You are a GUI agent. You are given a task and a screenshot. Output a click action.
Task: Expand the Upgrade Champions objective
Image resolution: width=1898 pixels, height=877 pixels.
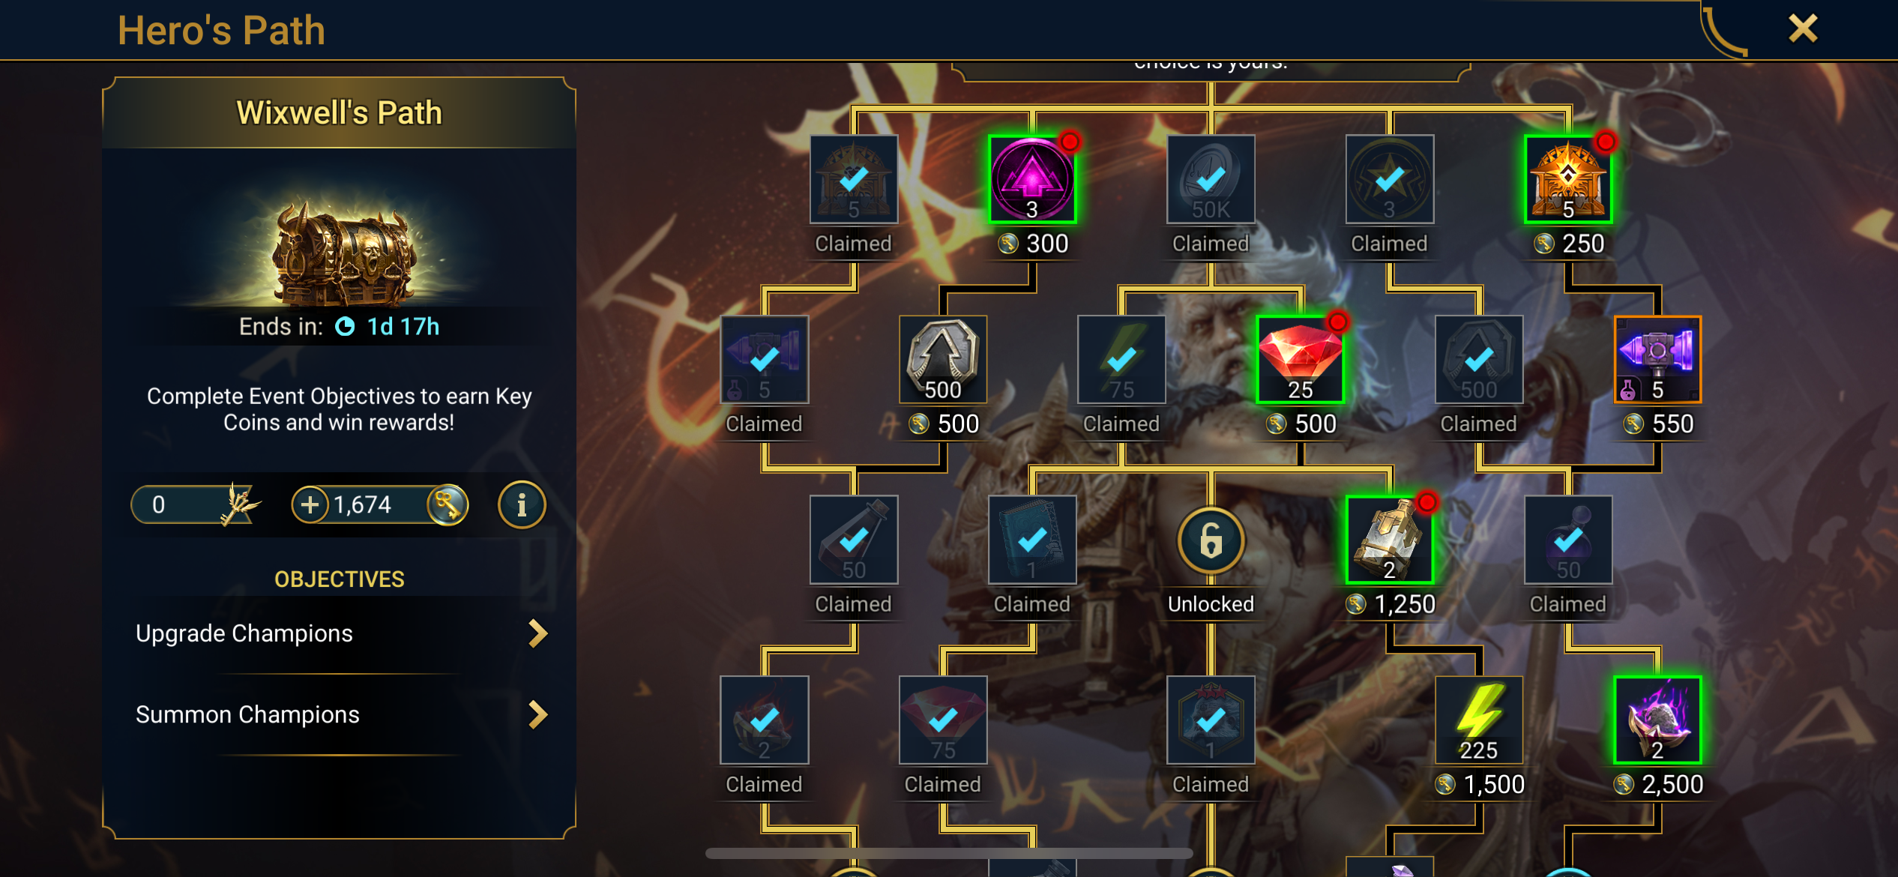tap(340, 633)
